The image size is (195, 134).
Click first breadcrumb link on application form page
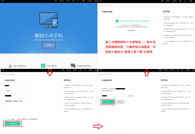click(2, 74)
